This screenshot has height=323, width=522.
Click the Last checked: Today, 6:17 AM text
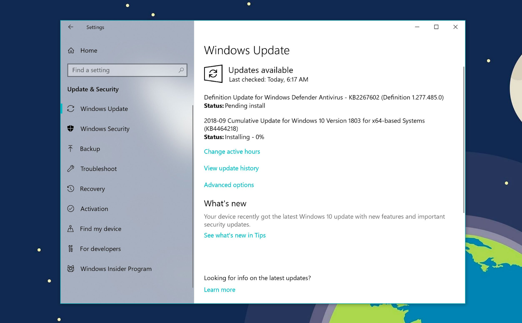pyautogui.click(x=269, y=80)
